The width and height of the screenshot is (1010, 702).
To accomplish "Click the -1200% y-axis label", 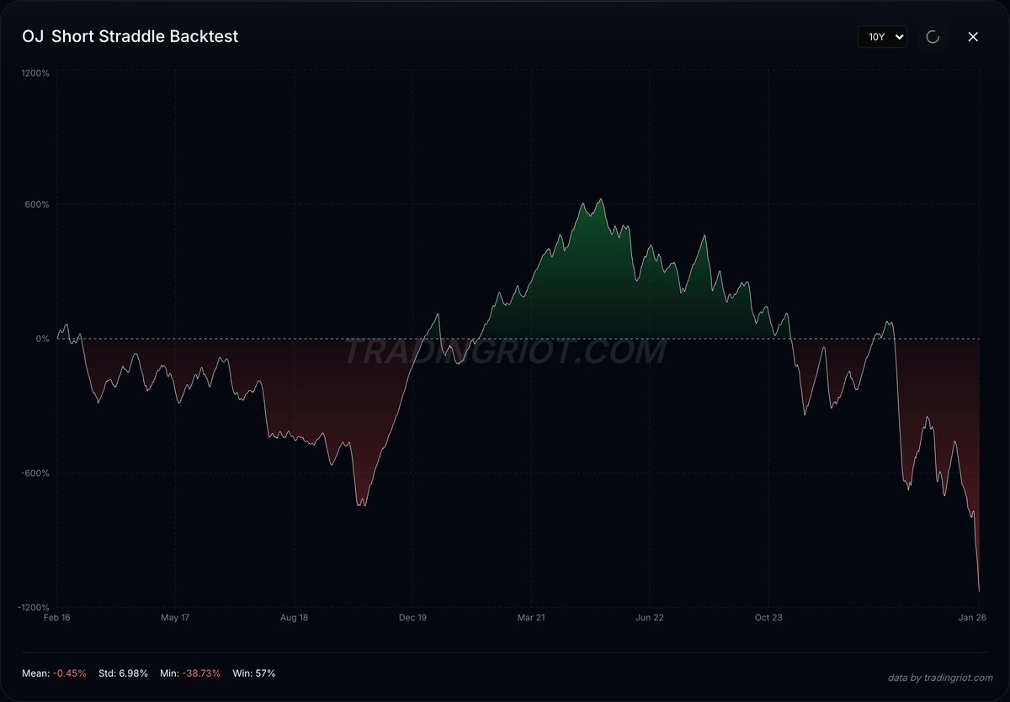I will 34,607.
